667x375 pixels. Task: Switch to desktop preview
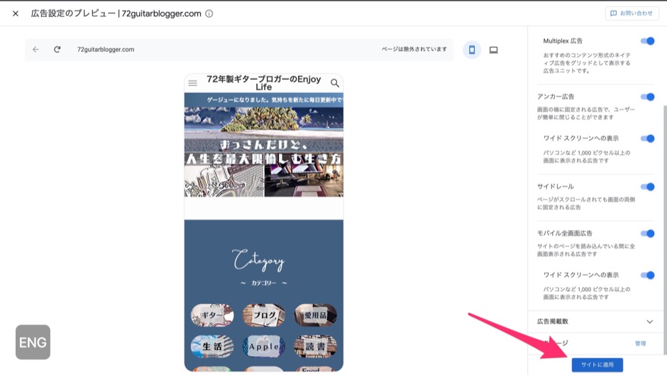point(493,50)
